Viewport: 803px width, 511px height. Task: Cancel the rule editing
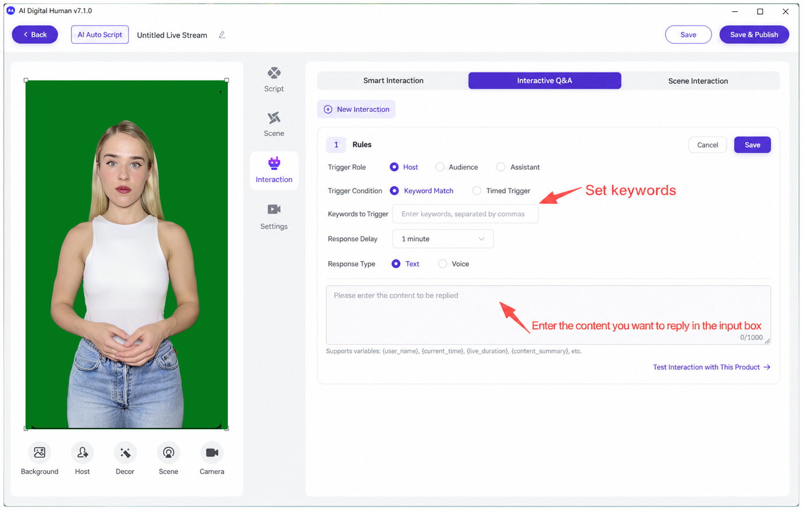(707, 145)
